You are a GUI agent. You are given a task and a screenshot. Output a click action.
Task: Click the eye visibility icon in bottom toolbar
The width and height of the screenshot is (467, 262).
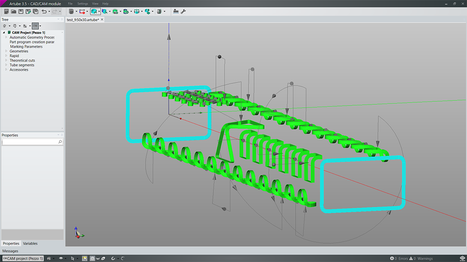[61, 258]
